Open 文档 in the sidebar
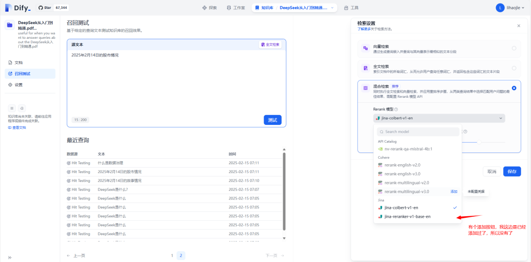 tap(30, 62)
